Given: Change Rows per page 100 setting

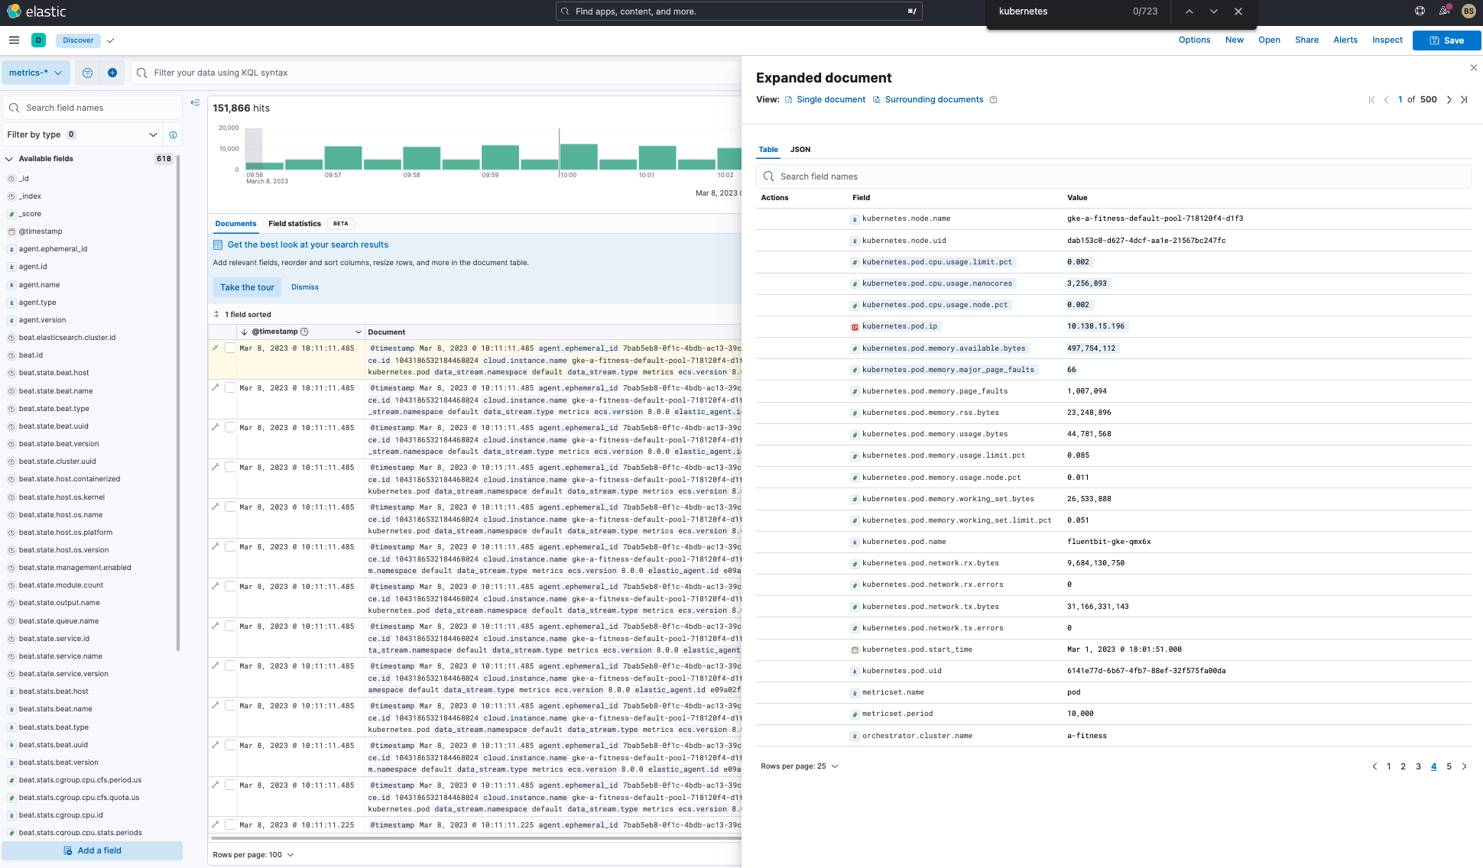Looking at the screenshot, I should [253, 855].
